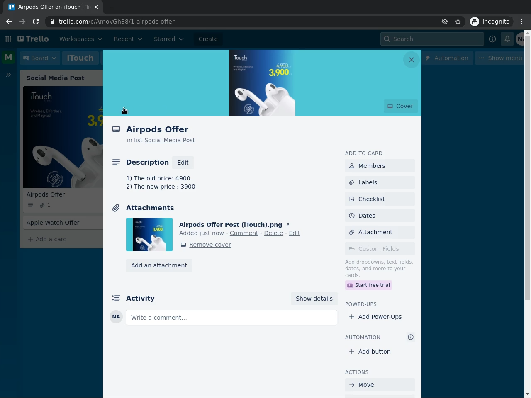Viewport: 531px width, 398px height.
Task: Open the M workspace avatar
Action: pyautogui.click(x=8, y=58)
